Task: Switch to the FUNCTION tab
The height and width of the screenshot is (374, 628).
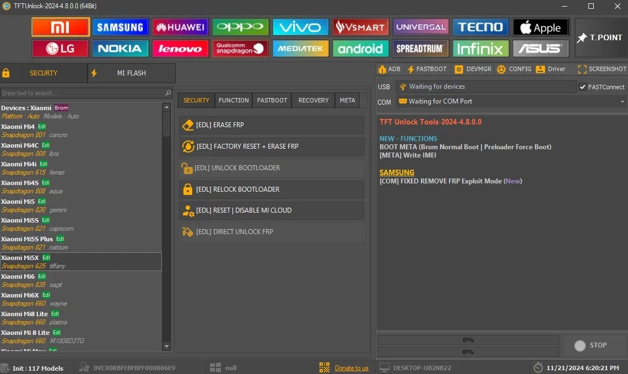Action: coord(234,100)
